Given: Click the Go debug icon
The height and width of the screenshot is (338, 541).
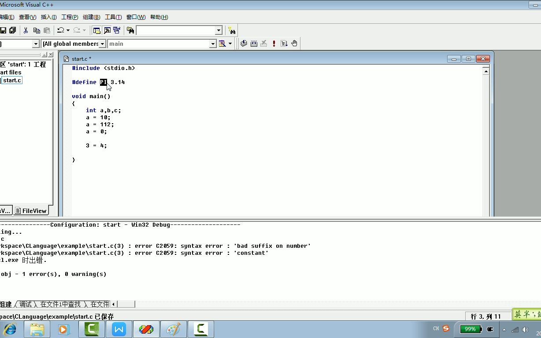Looking at the screenshot, I should (284, 44).
